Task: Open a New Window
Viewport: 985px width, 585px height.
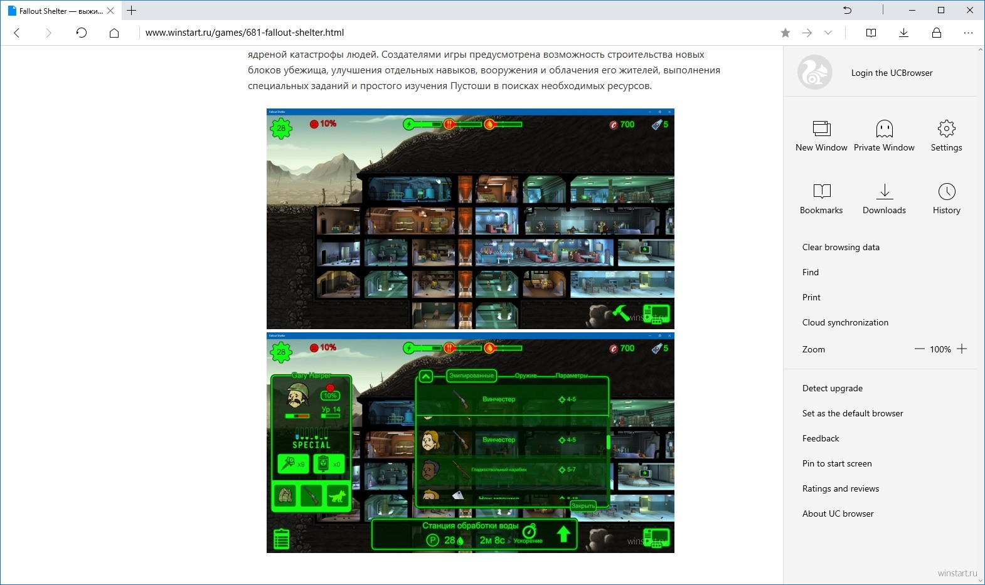Action: (x=821, y=136)
